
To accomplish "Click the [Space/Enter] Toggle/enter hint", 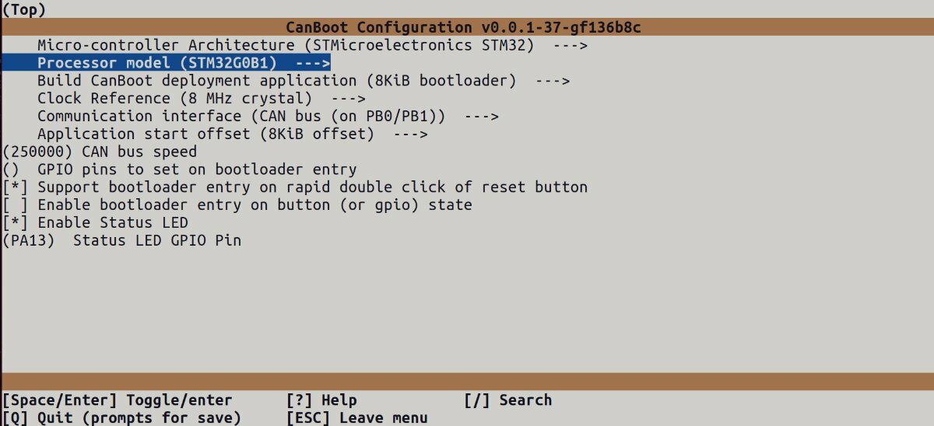I will (117, 400).
